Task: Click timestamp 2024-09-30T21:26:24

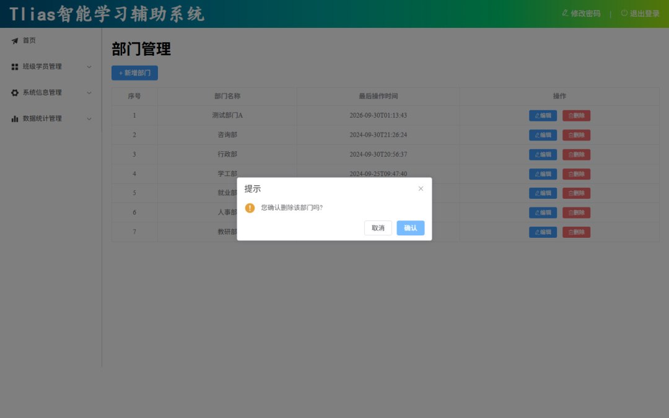Action: (x=378, y=135)
